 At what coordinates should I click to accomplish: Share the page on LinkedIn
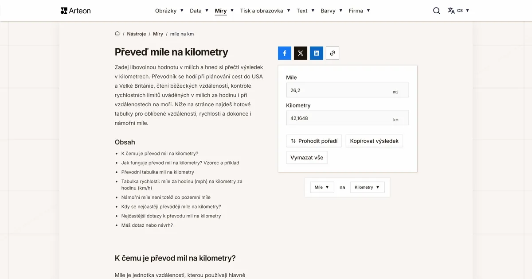point(317,53)
